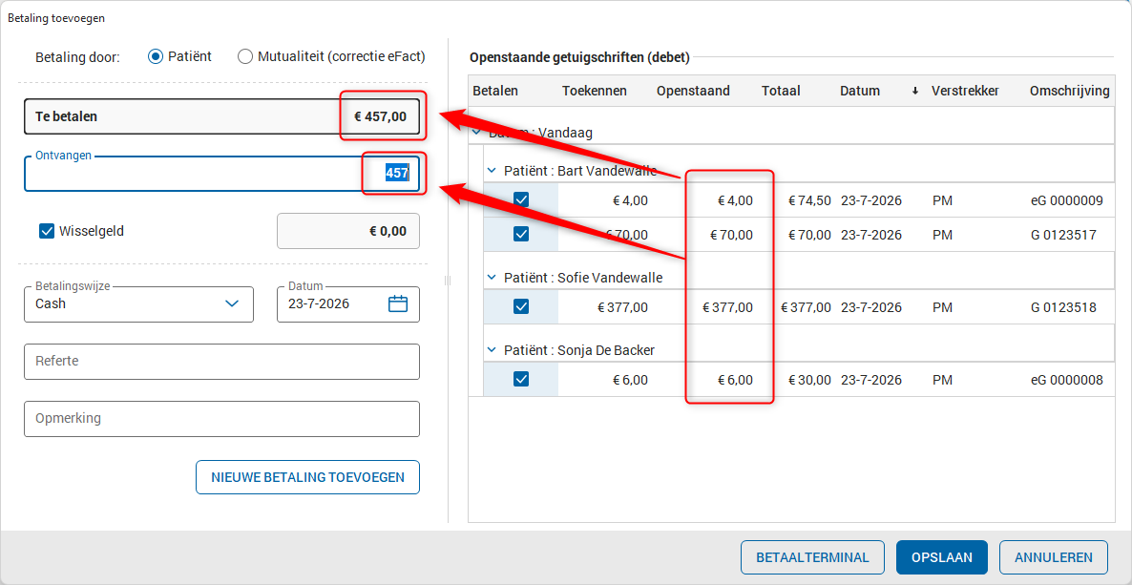Sort by the Totaal column header
The width and height of the screenshot is (1132, 585).
[781, 91]
